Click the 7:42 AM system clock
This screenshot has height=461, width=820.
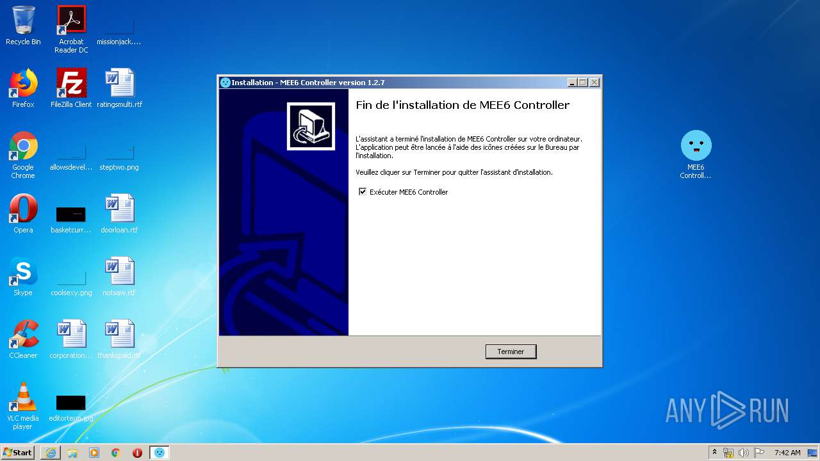coord(787,453)
